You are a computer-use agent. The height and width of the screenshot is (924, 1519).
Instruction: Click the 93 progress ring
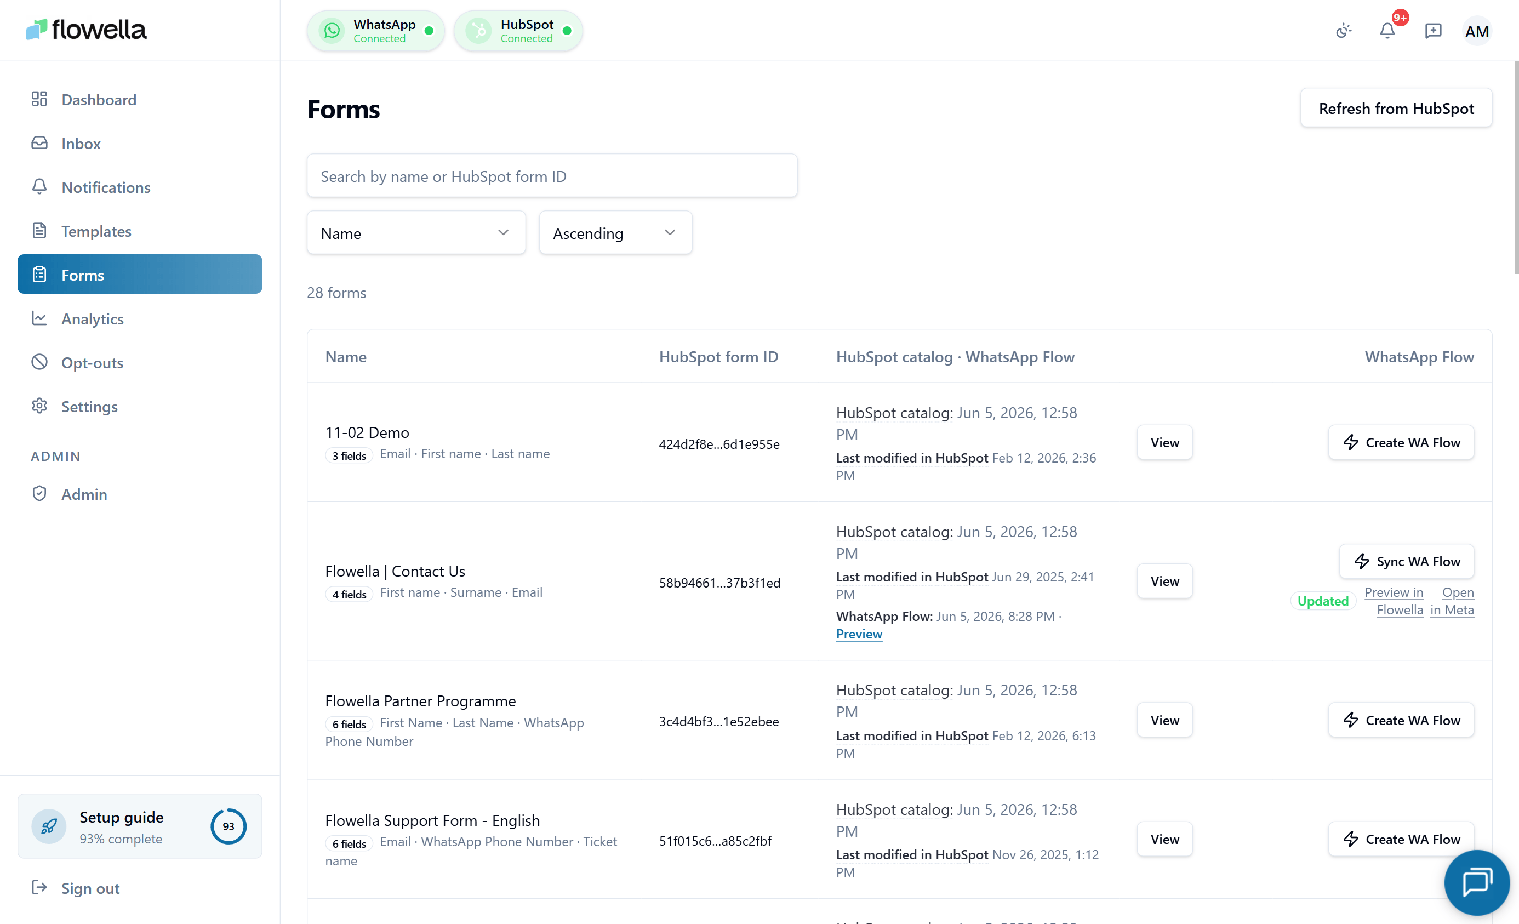tap(228, 826)
